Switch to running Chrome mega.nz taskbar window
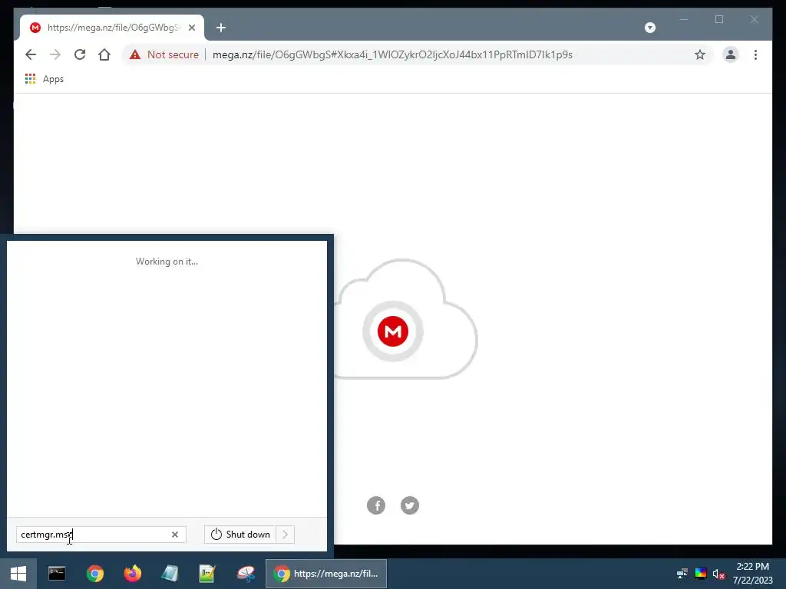786x589 pixels. pyautogui.click(x=325, y=574)
